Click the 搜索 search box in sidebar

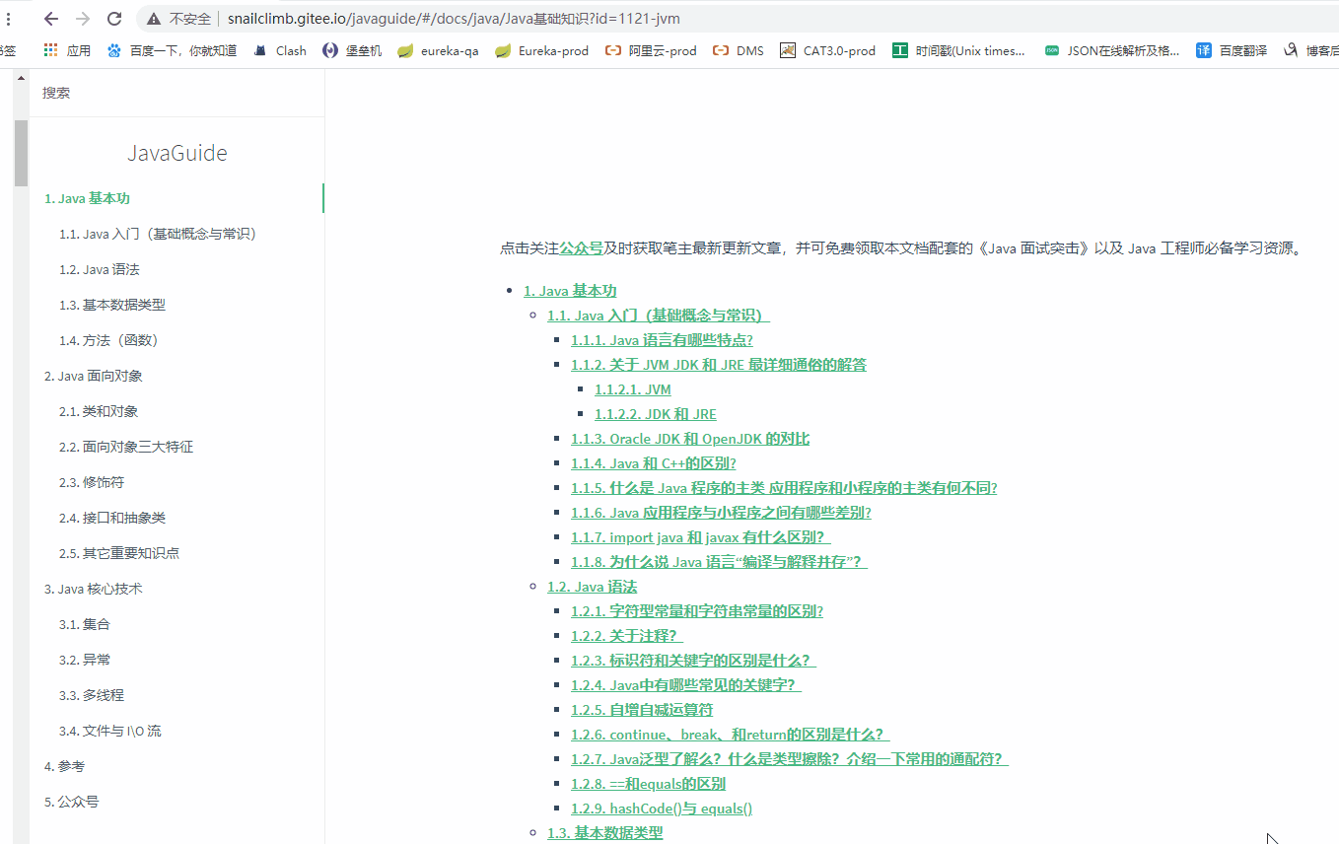point(177,93)
